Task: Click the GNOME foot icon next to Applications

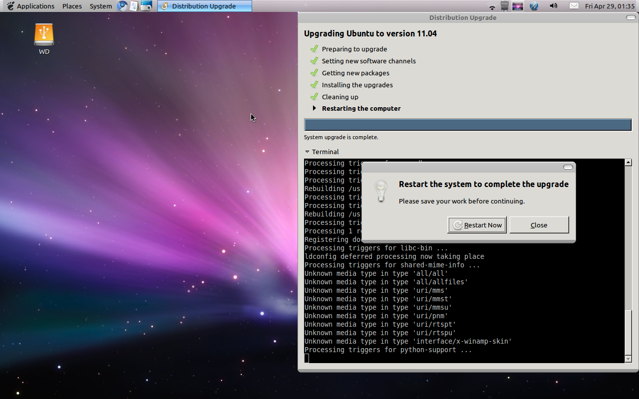Action: point(10,6)
